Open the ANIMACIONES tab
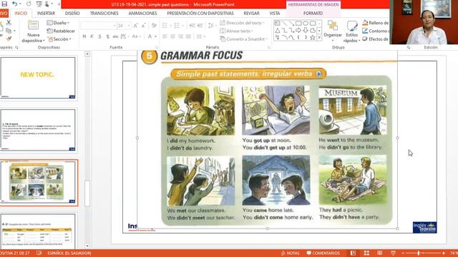Image resolution: width=458 pixels, height=257 pixels. click(x=142, y=13)
